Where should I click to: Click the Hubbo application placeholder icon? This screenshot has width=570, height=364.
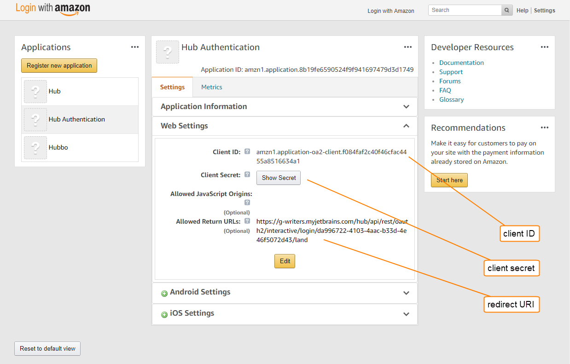pyautogui.click(x=35, y=147)
